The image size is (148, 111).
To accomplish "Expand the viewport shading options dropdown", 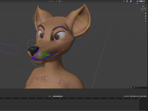I will tap(146, 1).
